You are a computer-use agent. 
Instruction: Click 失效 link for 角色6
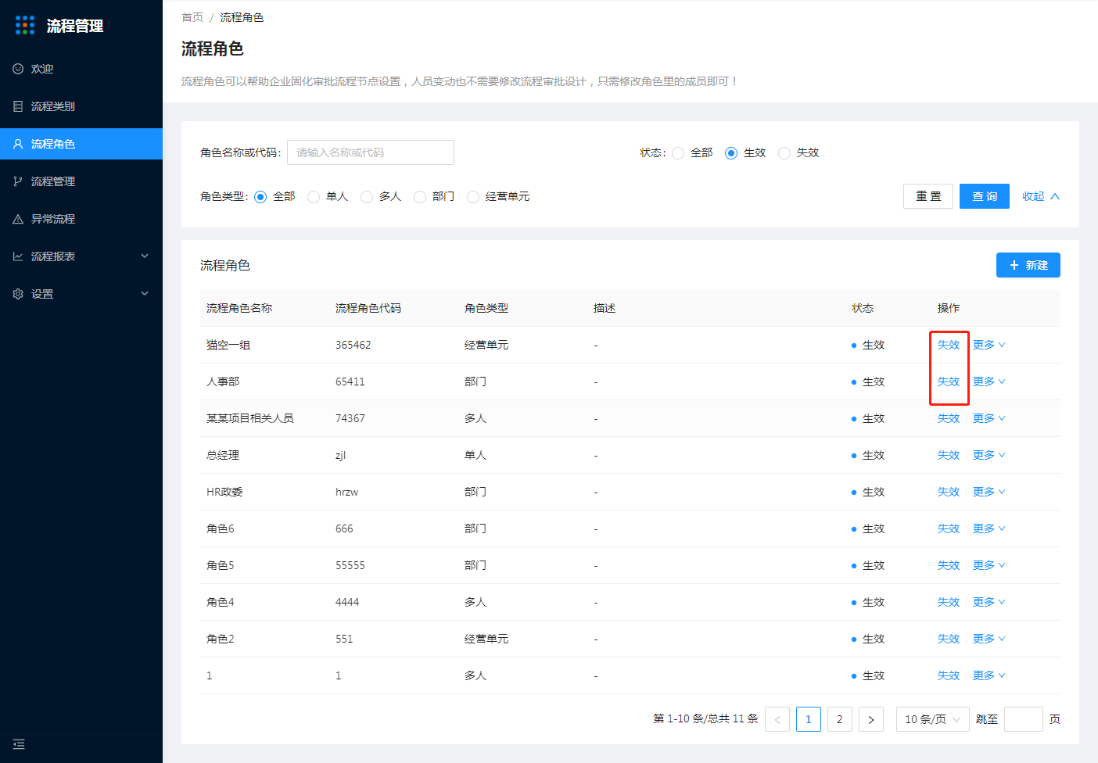[x=949, y=528]
